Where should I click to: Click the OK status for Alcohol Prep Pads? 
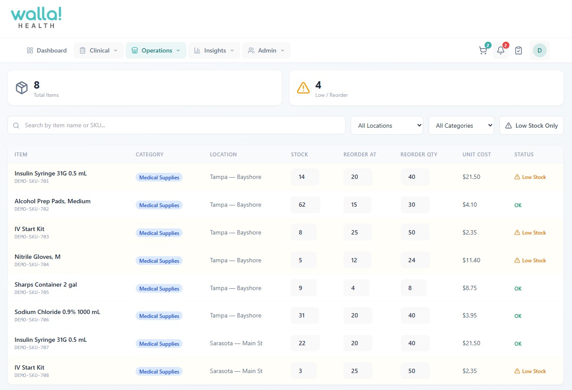(x=518, y=205)
